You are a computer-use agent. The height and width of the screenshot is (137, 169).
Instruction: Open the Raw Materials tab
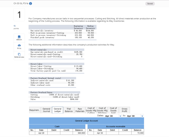[80, 110]
